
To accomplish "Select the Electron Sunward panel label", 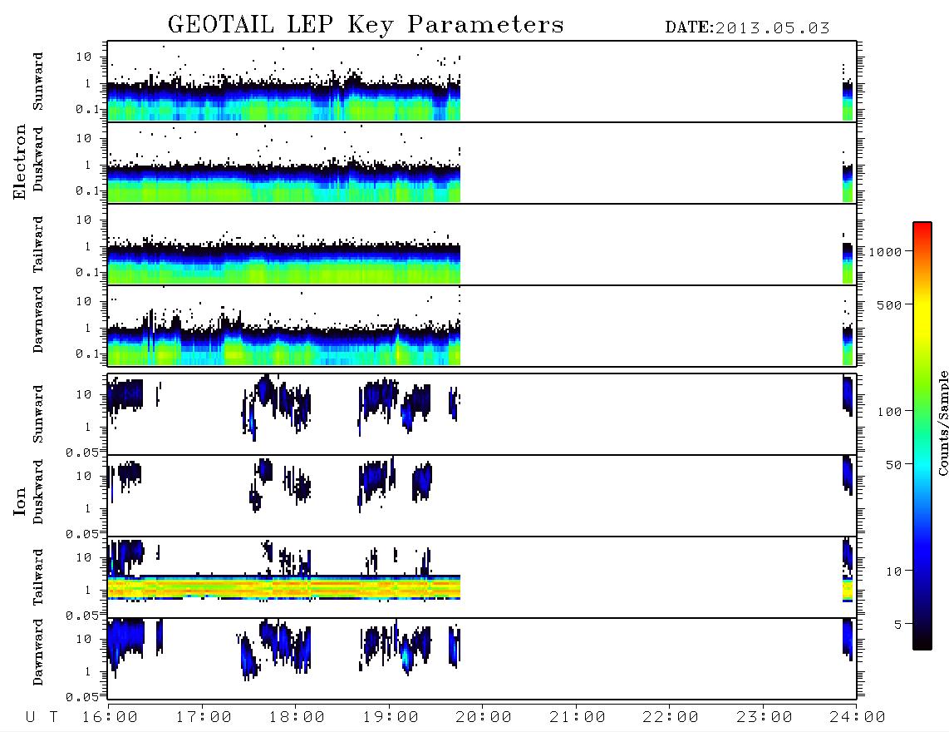I will pos(38,82).
